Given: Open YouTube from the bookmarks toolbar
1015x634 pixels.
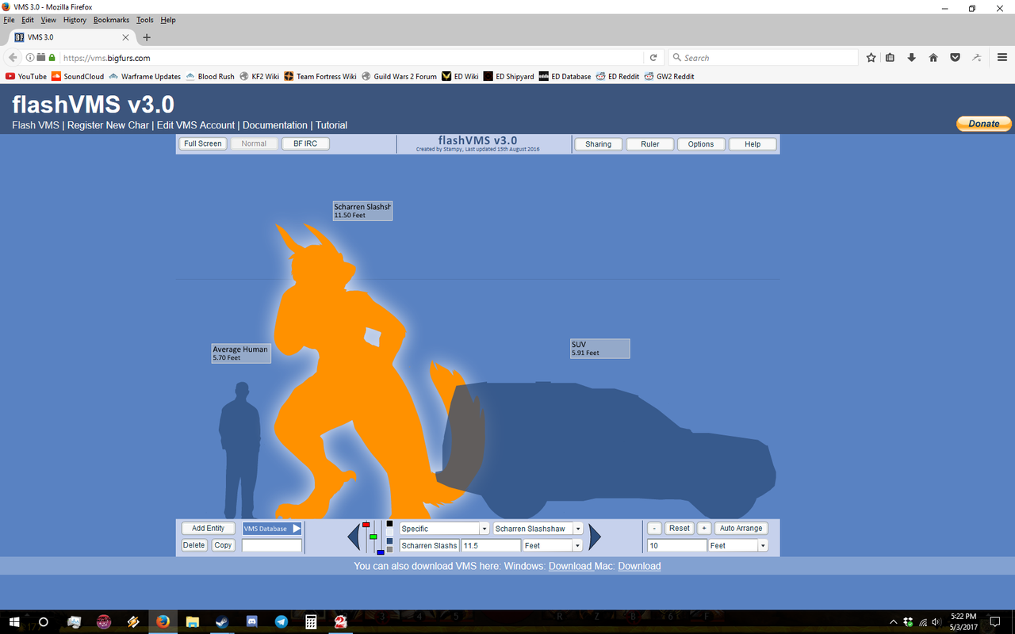Looking at the screenshot, I should pos(25,76).
